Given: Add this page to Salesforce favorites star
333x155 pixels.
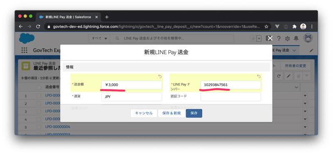Looking at the screenshot, I should pyautogui.click(x=253, y=39).
